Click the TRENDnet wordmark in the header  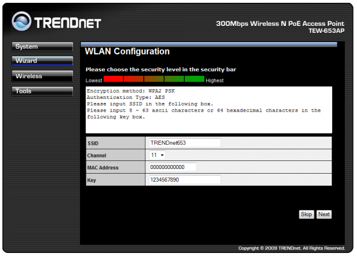pos(67,23)
